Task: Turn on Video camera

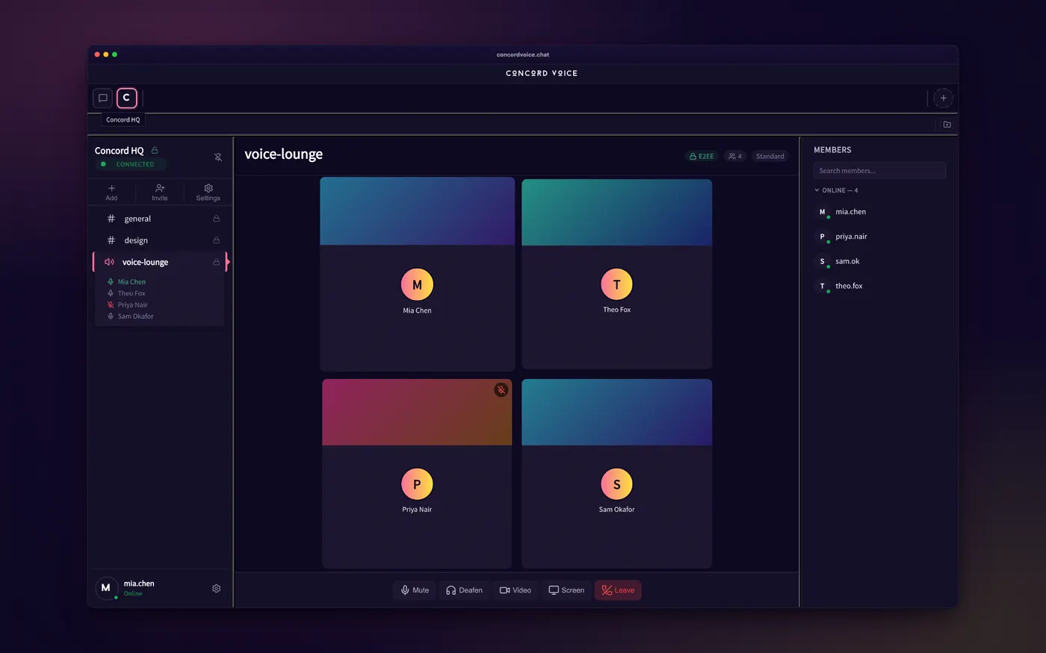Action: [516, 590]
